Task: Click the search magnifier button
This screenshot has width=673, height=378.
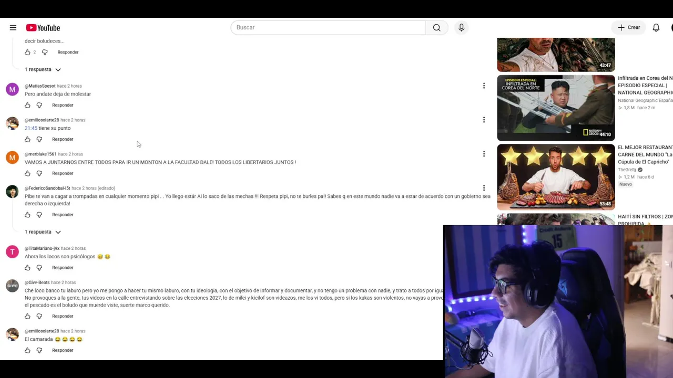Action: pyautogui.click(x=436, y=28)
